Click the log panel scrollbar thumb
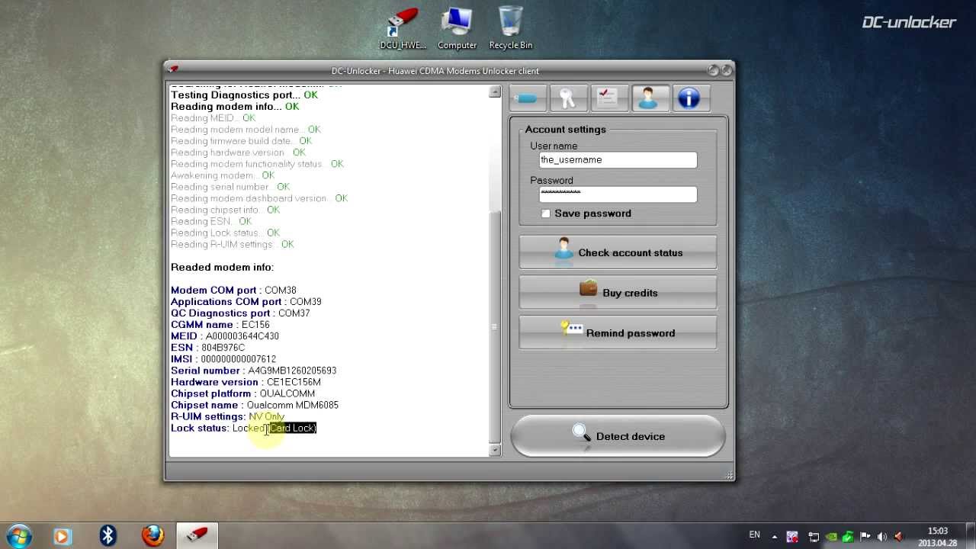The image size is (976, 549). click(495, 326)
